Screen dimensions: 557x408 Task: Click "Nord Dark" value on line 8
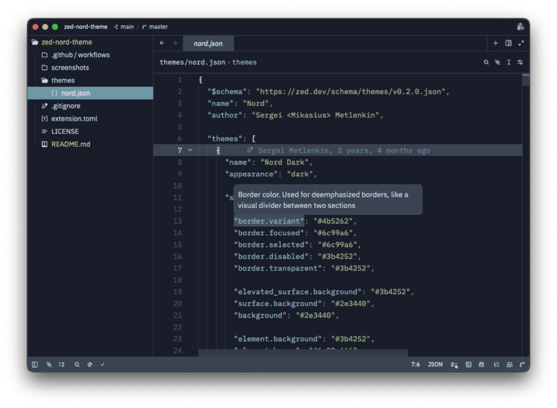(285, 162)
